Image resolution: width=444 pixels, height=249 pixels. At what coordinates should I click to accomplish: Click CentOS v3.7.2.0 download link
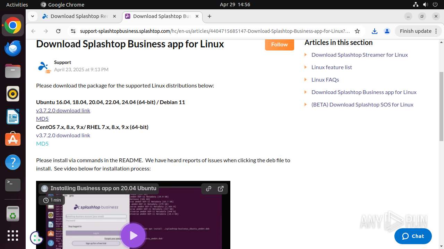(63, 135)
